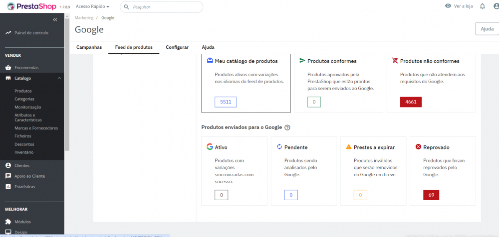The width and height of the screenshot is (499, 237).
Task: Go to Produtos under Catálogo
Action: coord(23,91)
